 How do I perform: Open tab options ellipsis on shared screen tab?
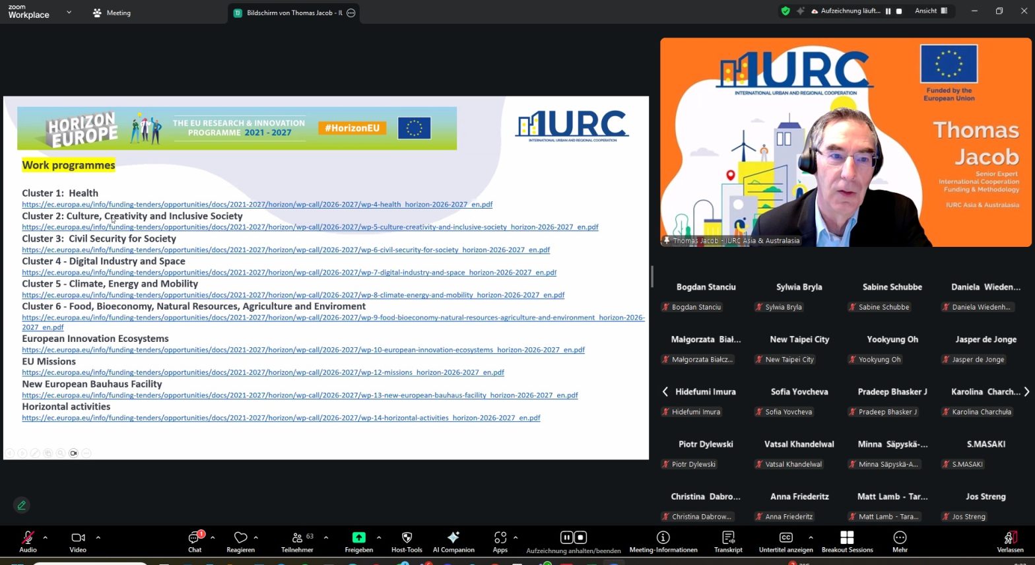[351, 13]
